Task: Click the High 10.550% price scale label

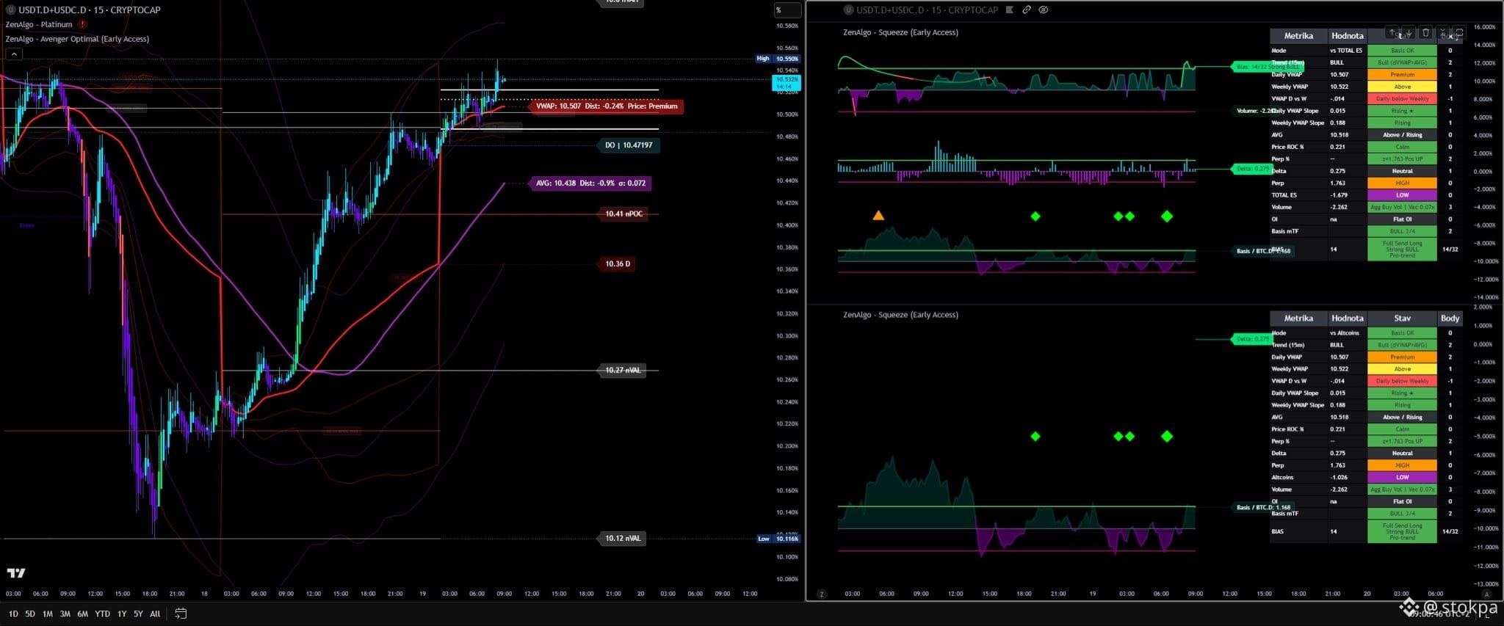Action: coord(778,59)
